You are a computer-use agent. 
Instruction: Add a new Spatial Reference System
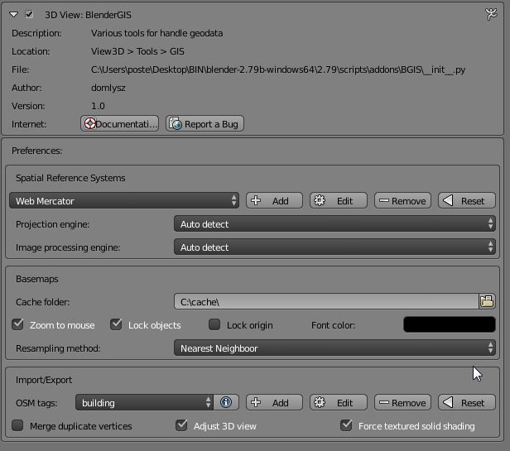pos(271,201)
